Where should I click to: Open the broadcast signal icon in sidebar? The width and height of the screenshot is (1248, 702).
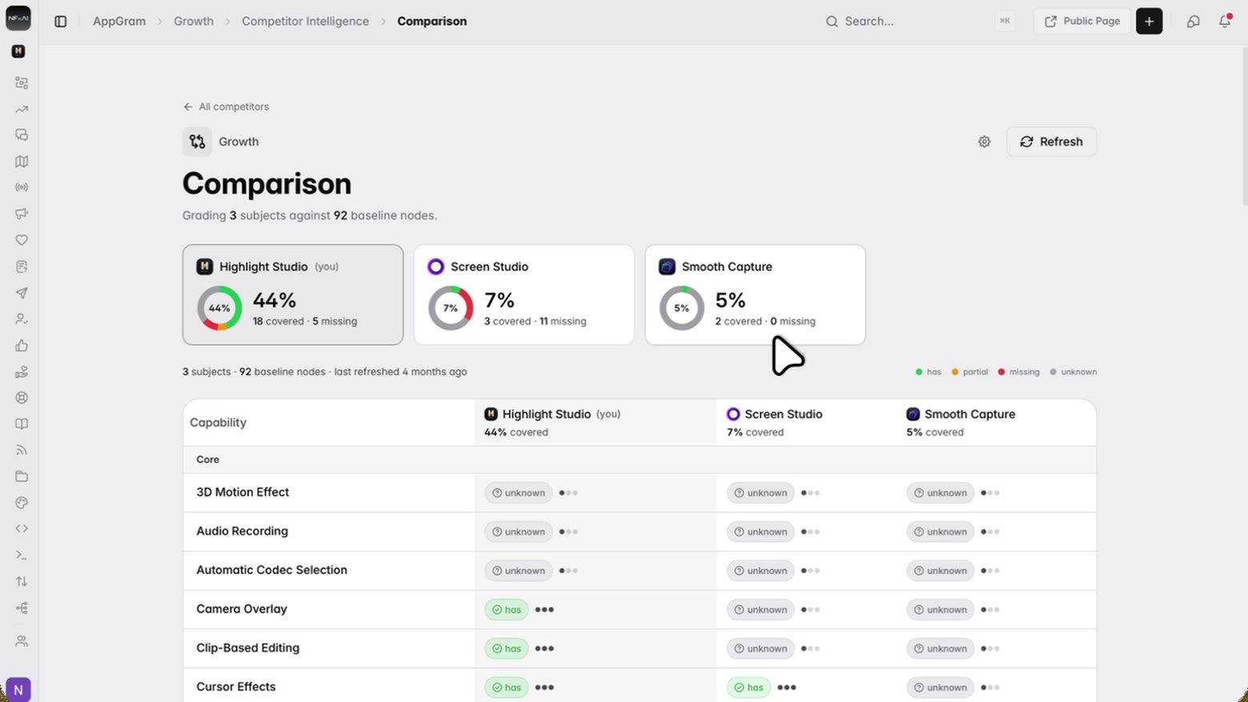[x=22, y=187]
